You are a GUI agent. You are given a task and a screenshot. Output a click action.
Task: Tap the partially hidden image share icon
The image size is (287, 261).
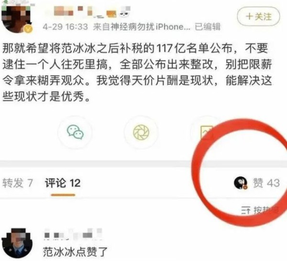point(207,132)
